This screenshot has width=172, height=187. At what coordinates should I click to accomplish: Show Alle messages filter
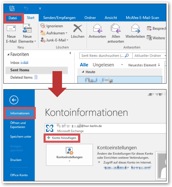pos(84,65)
